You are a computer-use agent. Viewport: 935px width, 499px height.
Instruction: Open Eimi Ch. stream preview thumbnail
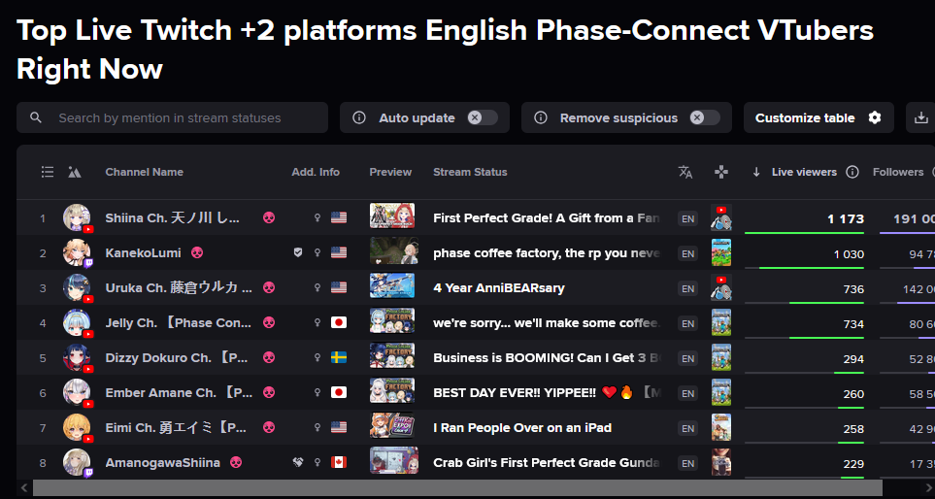[392, 425]
